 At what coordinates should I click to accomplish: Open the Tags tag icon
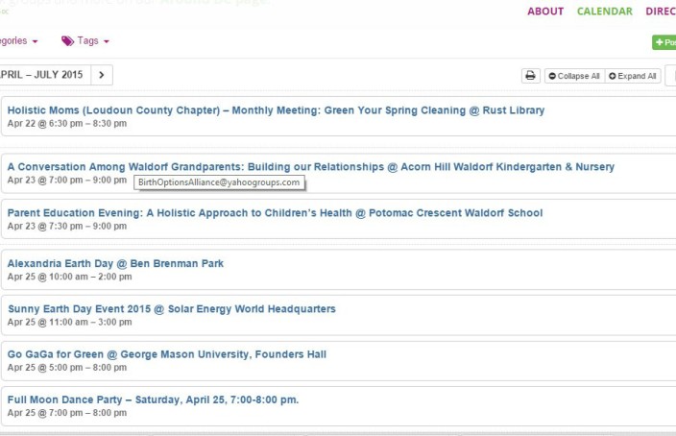point(67,41)
